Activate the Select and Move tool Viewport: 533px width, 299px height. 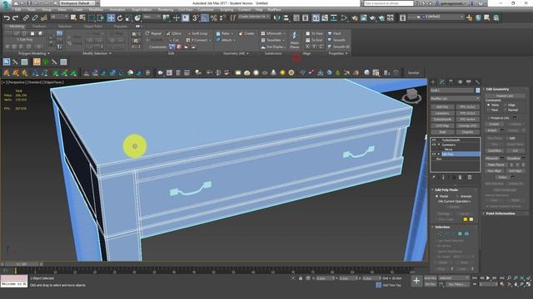pos(111,17)
